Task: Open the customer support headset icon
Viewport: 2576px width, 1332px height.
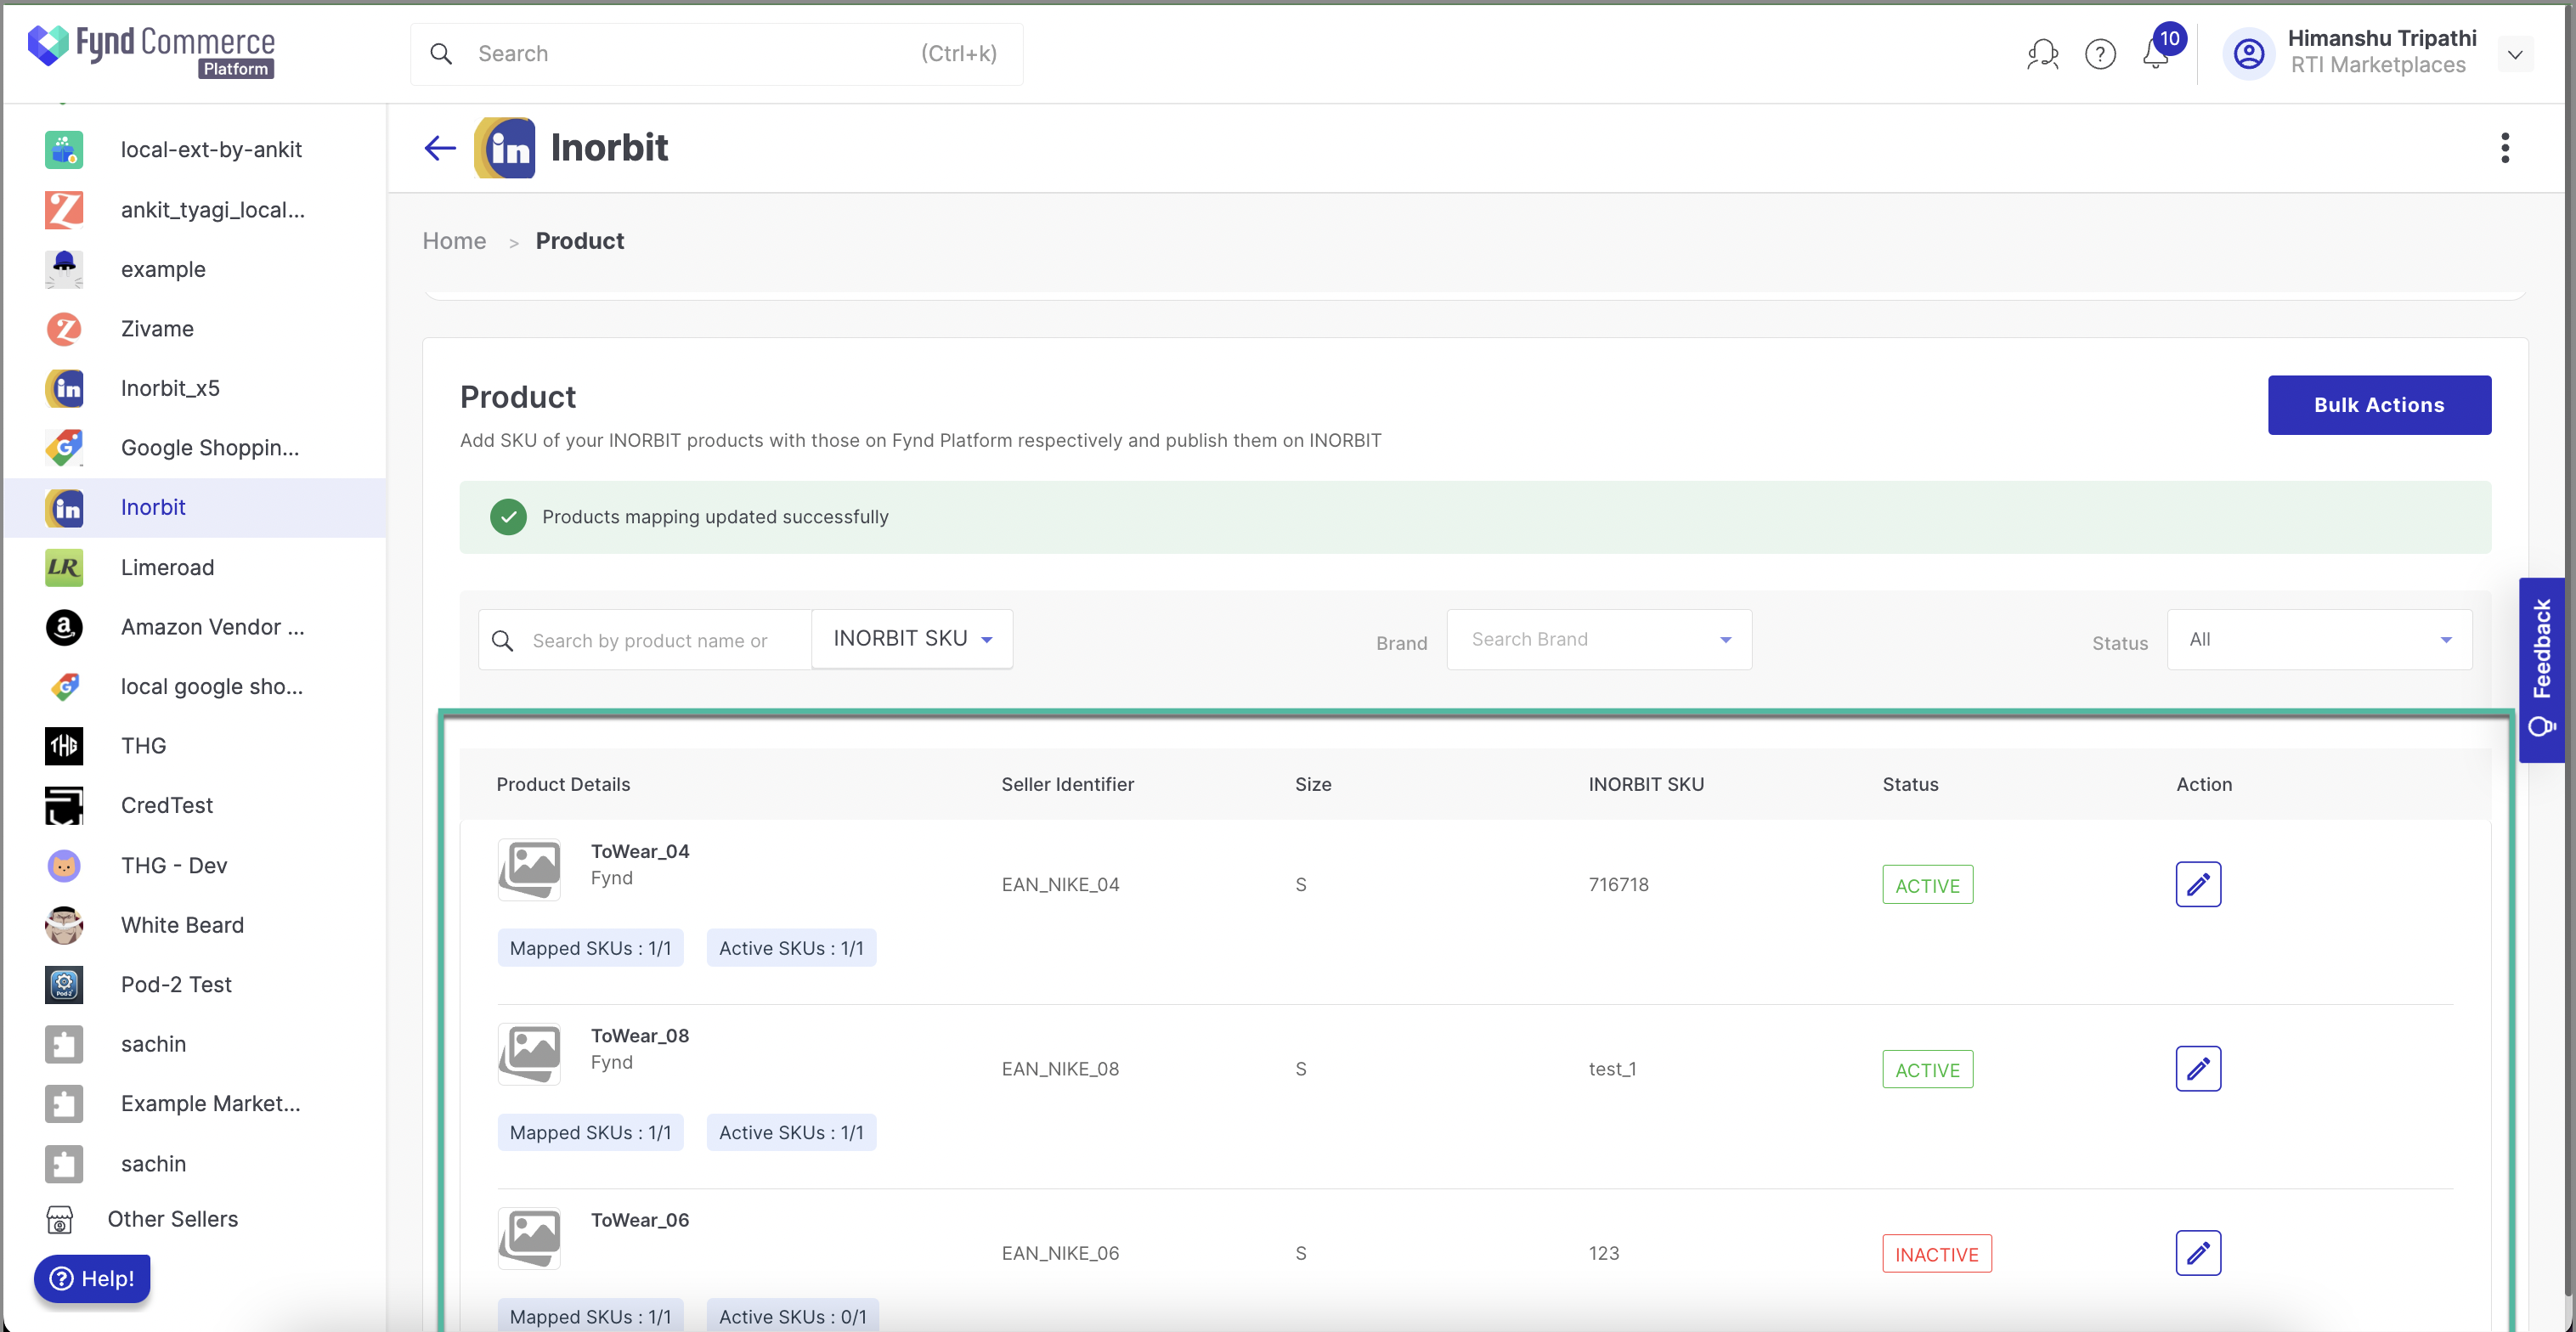Action: coord(2042,54)
